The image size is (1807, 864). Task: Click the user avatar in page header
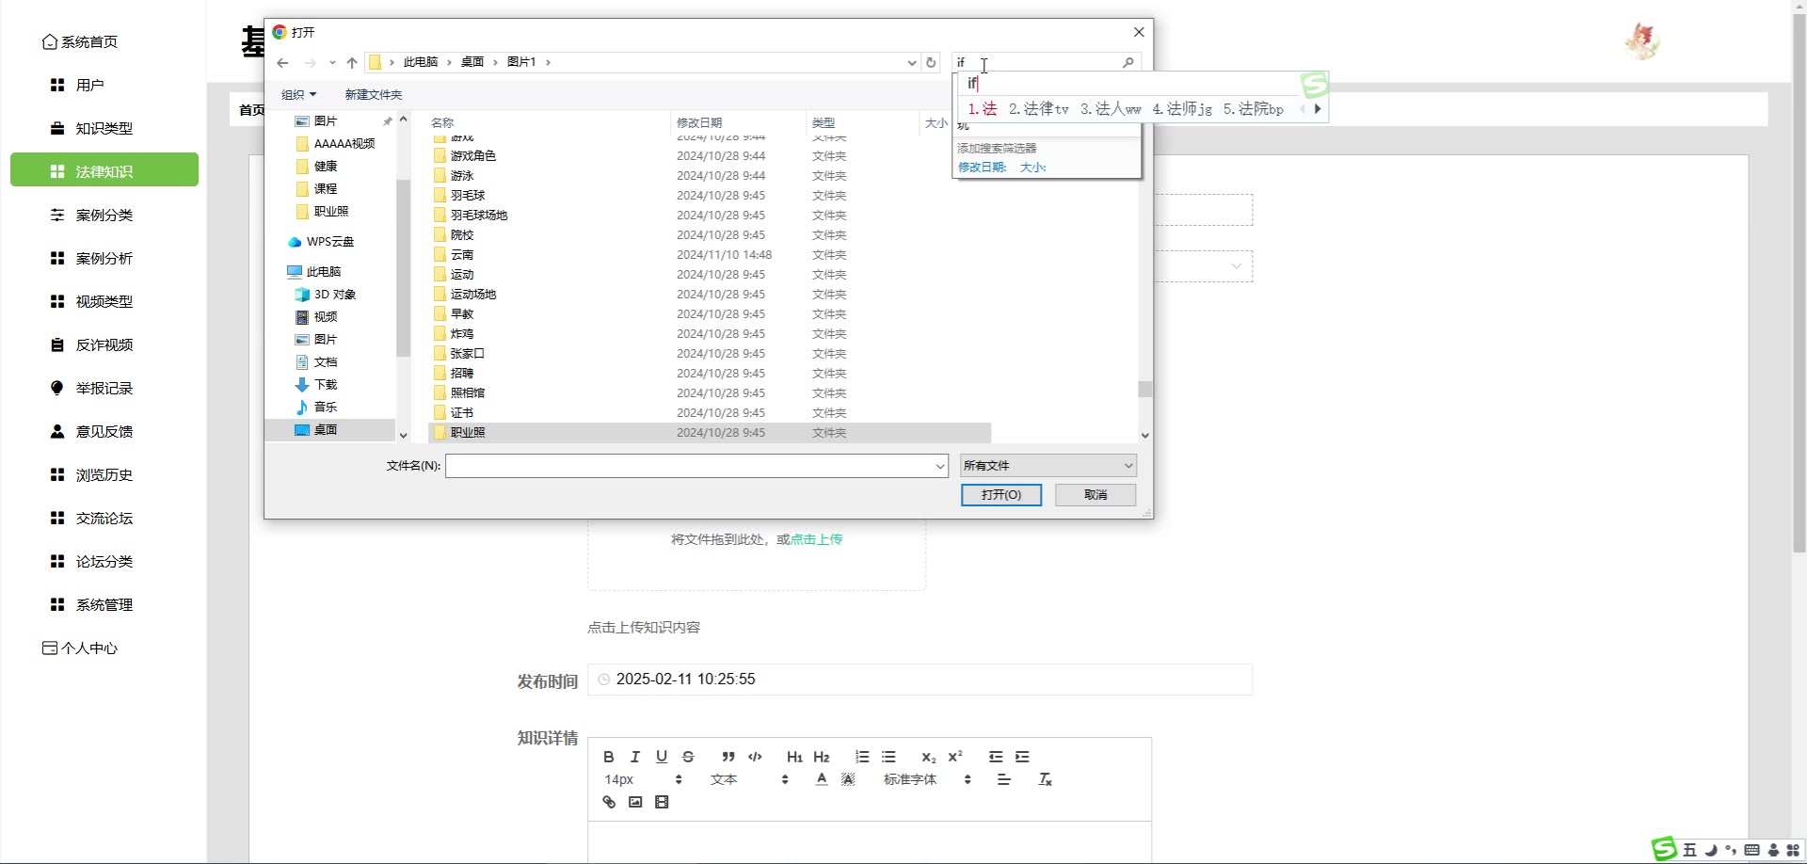pyautogui.click(x=1642, y=41)
